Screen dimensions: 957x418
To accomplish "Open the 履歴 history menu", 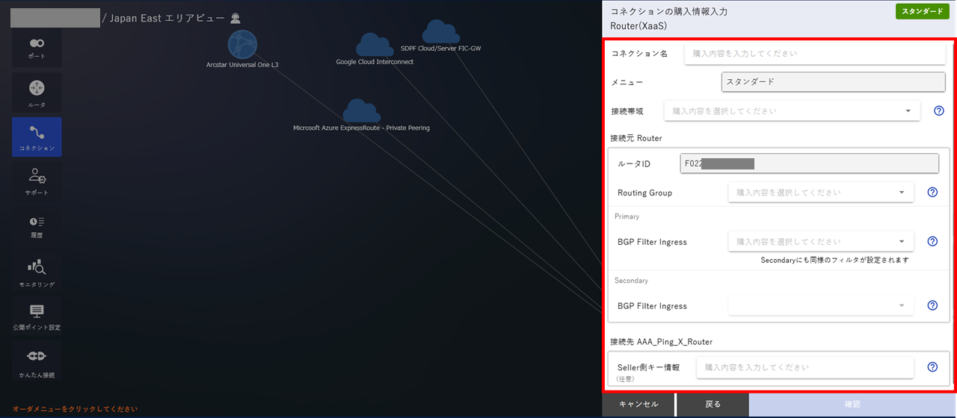I will (x=37, y=226).
